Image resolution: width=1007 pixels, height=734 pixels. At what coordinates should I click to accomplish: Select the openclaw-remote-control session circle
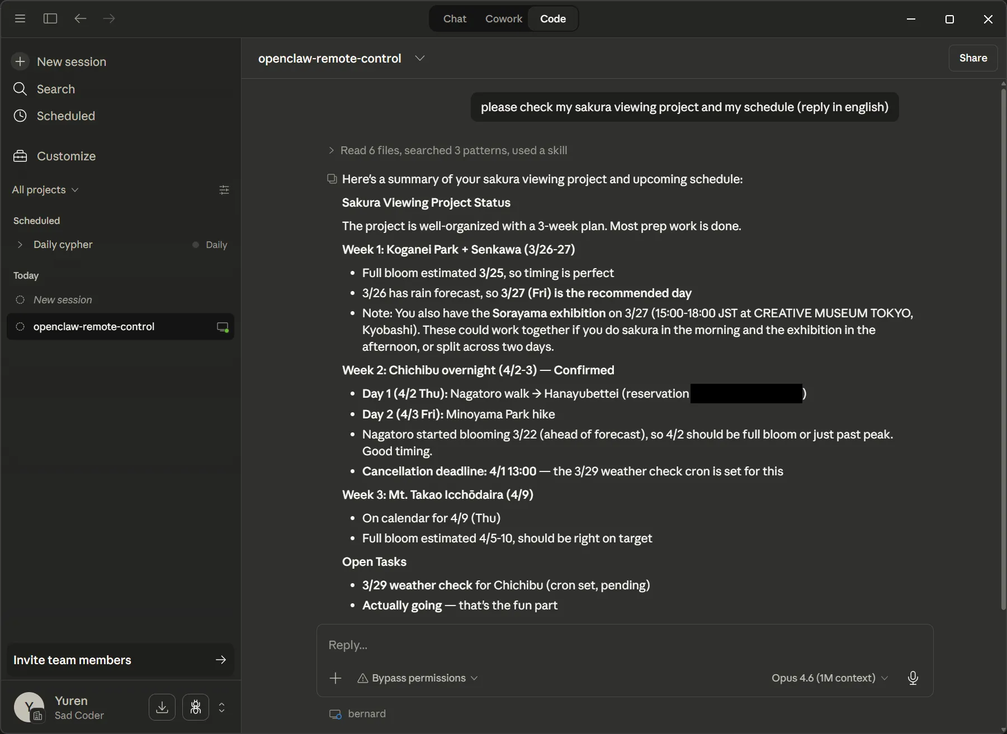pos(20,327)
